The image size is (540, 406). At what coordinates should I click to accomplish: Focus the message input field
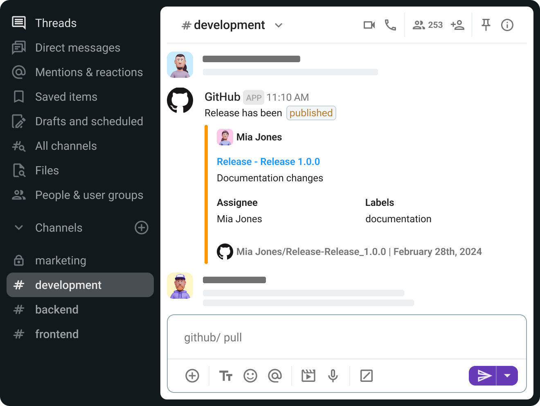pyautogui.click(x=347, y=337)
